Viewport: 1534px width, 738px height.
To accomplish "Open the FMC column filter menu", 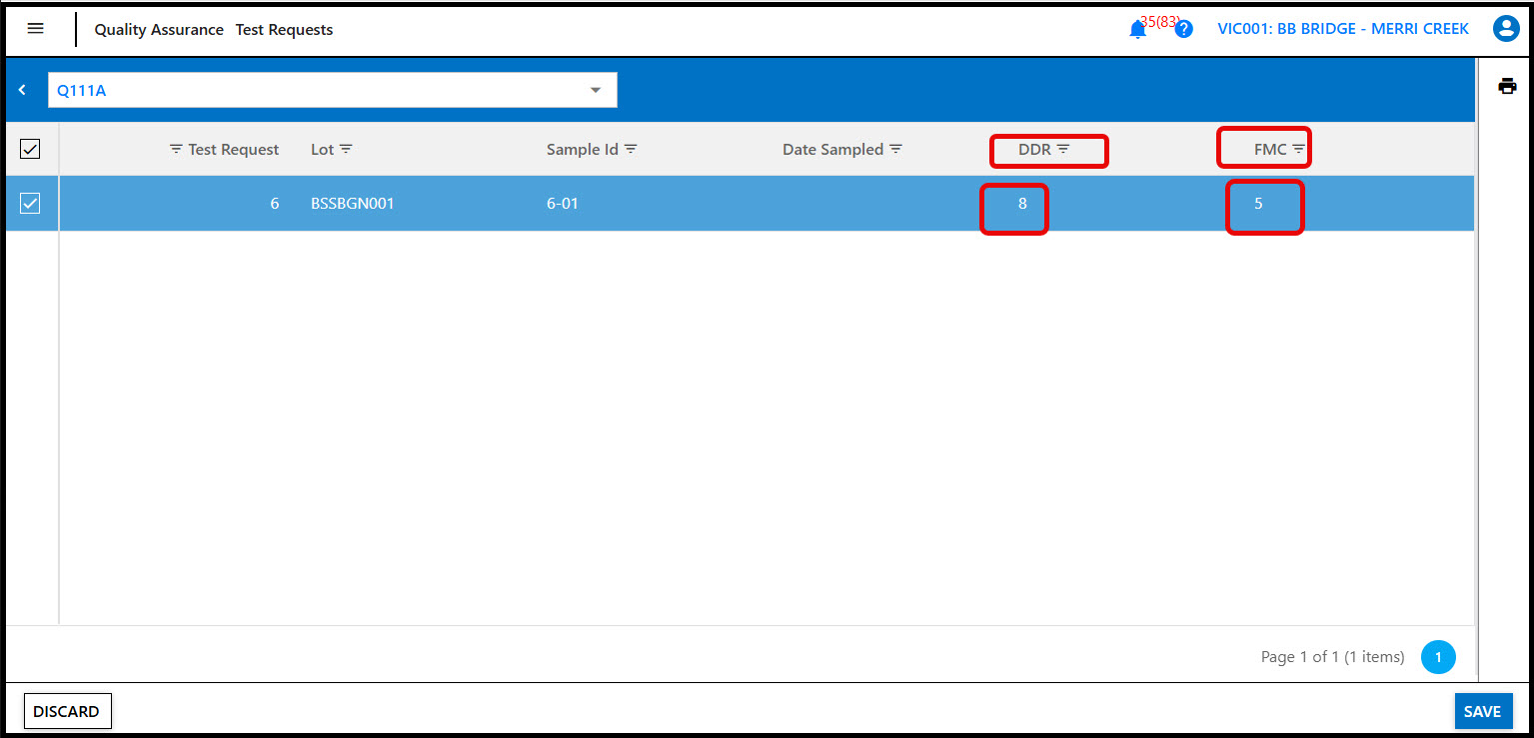I will click(x=1298, y=150).
